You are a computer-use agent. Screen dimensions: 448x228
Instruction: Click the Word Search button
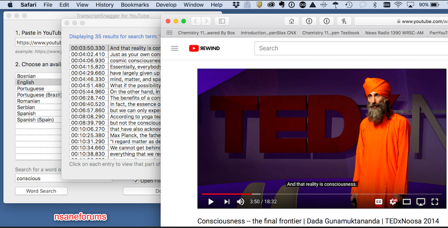[41, 191]
